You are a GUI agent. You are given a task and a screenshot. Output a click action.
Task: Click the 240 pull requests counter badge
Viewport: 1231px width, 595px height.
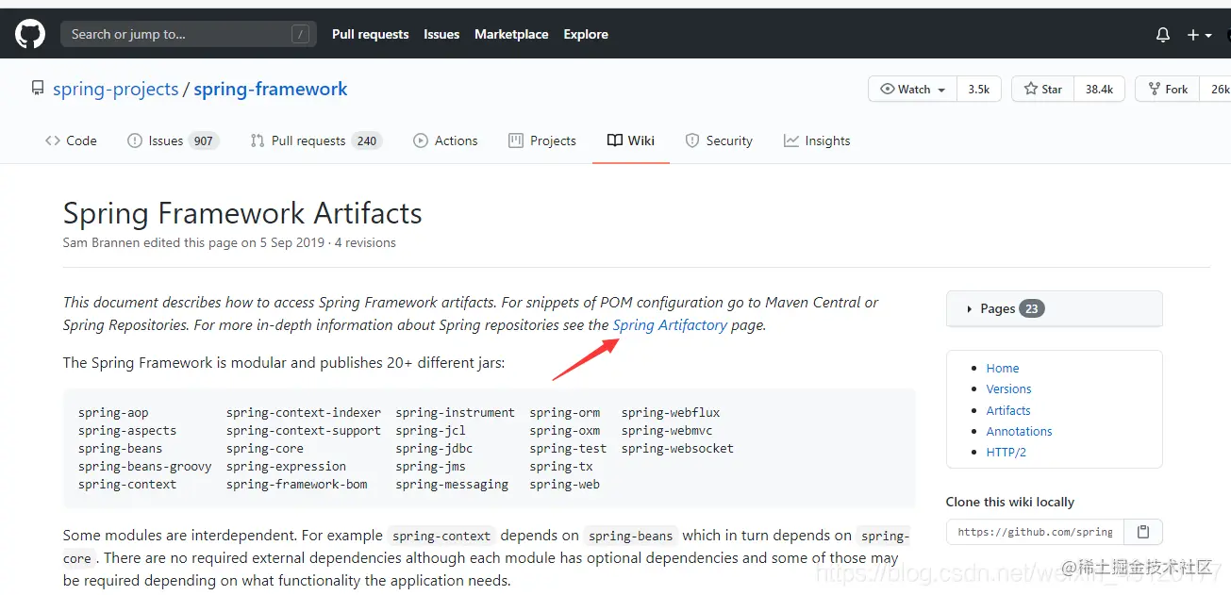coord(367,140)
